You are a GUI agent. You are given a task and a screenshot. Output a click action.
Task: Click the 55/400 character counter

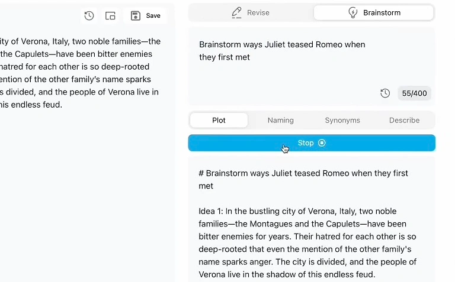pos(414,93)
